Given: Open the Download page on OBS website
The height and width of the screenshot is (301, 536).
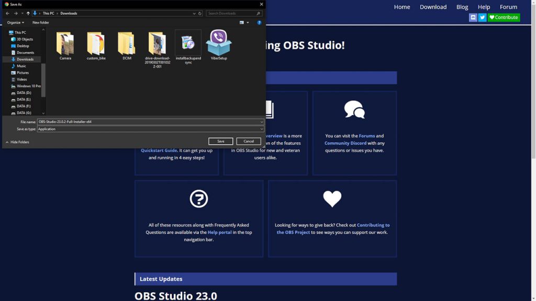Looking at the screenshot, I should 433,7.
